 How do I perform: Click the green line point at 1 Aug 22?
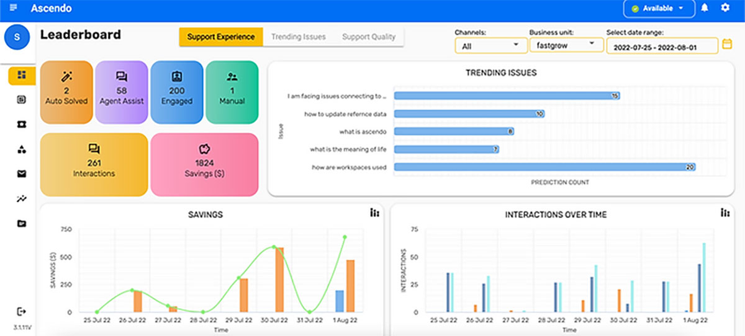[344, 237]
